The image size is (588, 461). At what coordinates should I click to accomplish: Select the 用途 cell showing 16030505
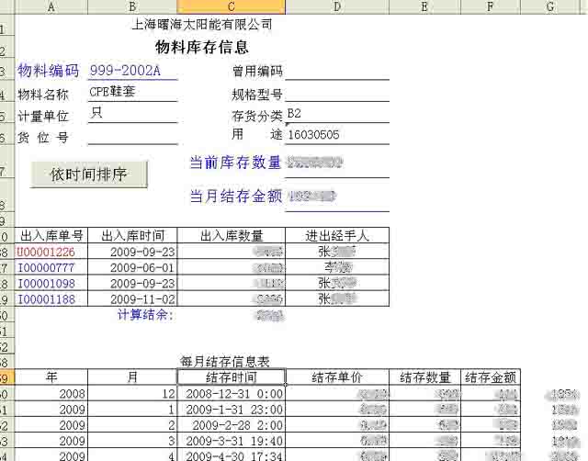click(x=336, y=135)
